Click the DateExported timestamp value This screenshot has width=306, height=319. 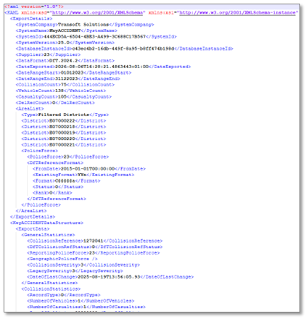pos(102,67)
